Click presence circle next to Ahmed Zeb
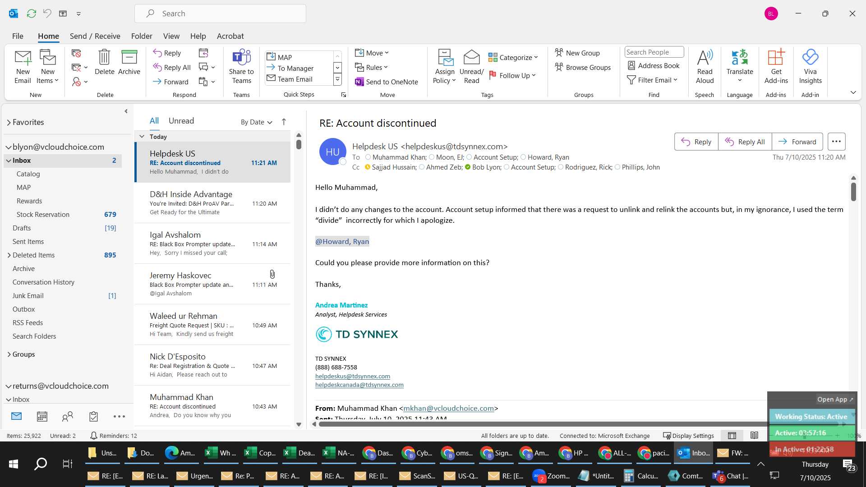866x487 pixels. click(x=422, y=167)
